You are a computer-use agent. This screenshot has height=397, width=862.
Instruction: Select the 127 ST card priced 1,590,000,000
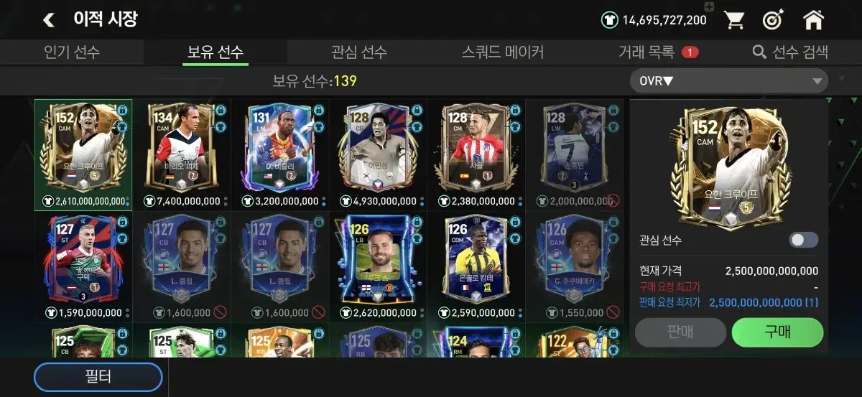coord(83,266)
